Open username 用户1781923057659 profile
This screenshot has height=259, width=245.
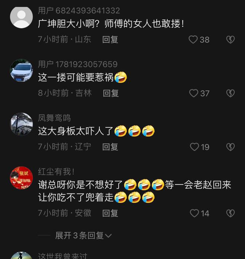coord(78,64)
